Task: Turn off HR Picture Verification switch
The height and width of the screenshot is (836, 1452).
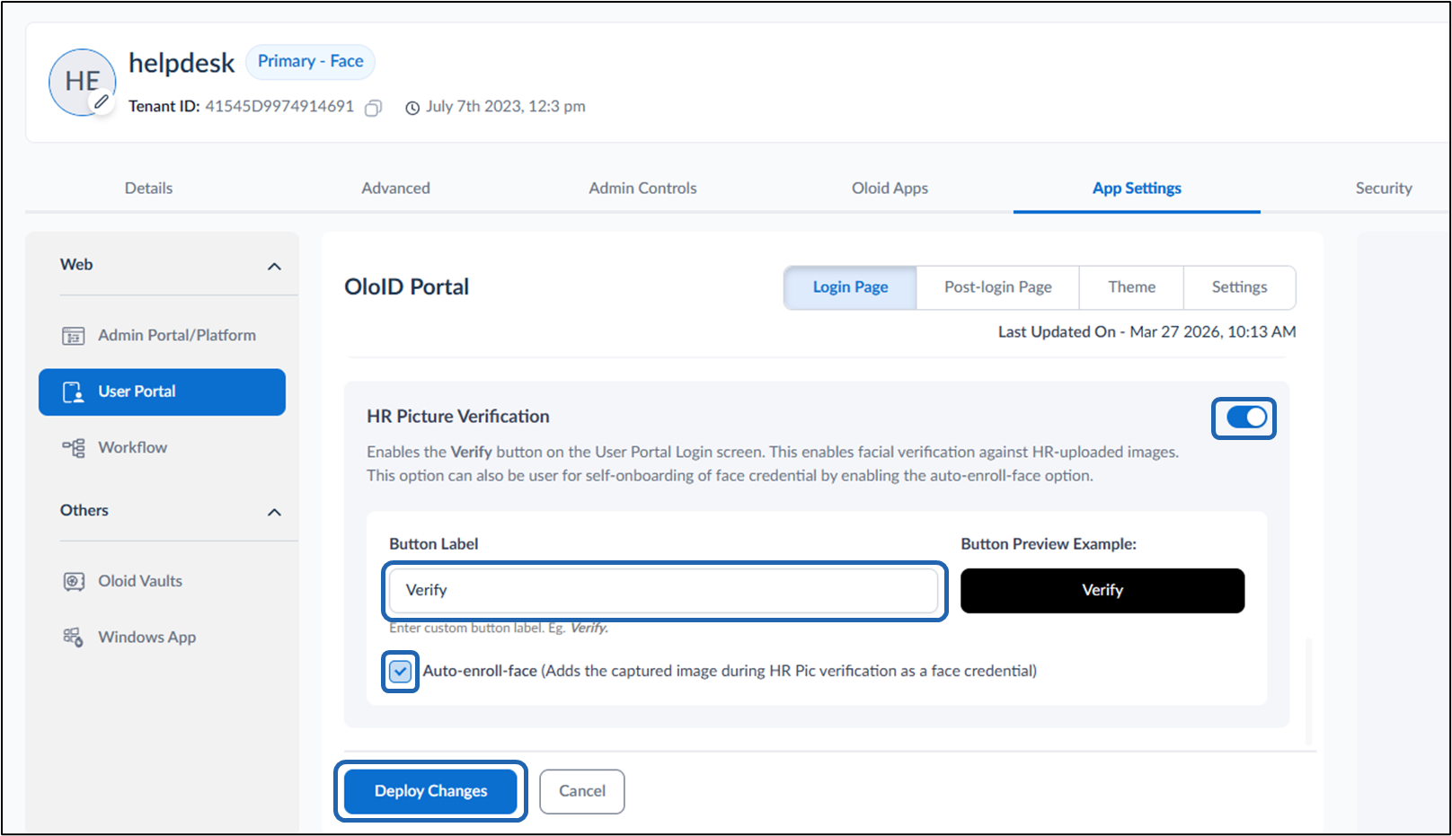Action: coord(1246,418)
